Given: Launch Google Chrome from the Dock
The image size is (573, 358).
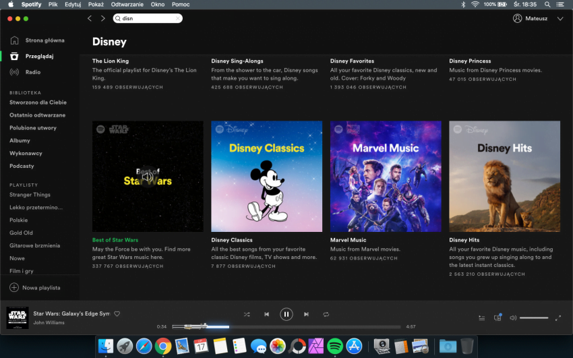Looking at the screenshot, I should [x=163, y=346].
